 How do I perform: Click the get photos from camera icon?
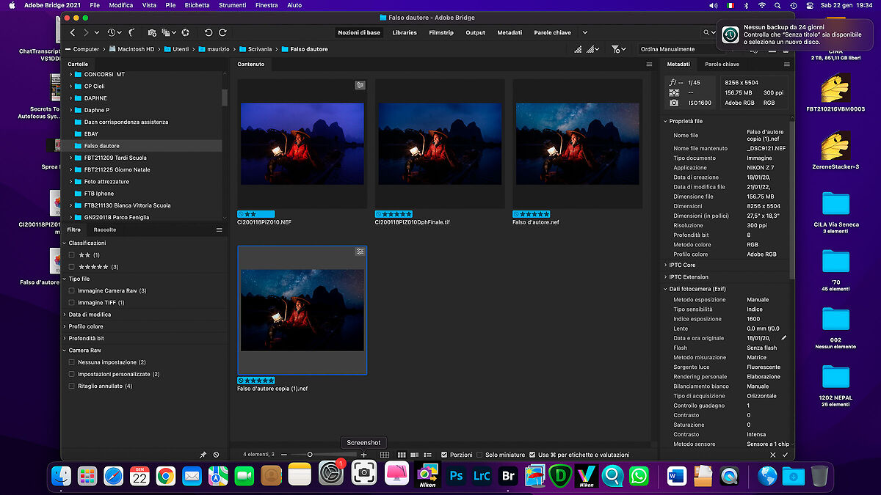[x=152, y=33]
